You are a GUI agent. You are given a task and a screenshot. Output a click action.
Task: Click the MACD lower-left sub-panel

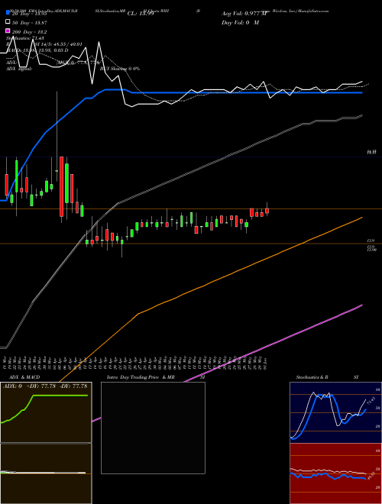pyautogui.click(x=46, y=473)
